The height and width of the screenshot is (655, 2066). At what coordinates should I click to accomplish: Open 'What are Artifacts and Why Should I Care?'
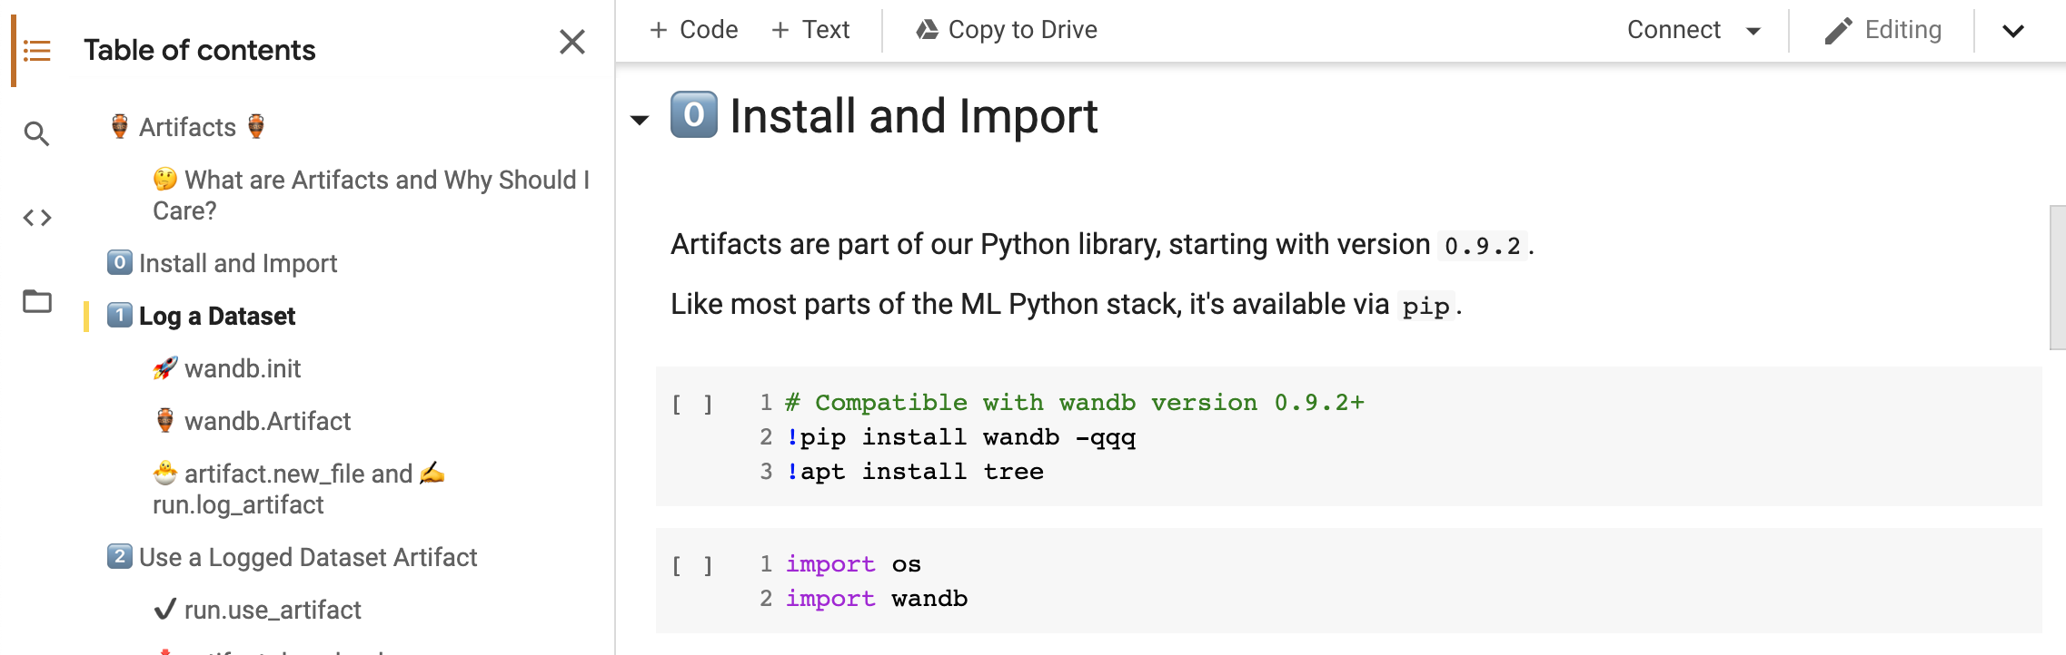tap(371, 195)
